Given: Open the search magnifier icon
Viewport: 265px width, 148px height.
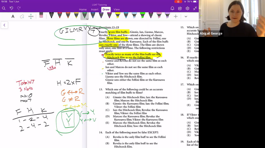Looking at the screenshot, I should (4, 8).
